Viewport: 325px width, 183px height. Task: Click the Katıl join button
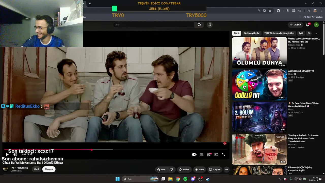click(x=36, y=169)
